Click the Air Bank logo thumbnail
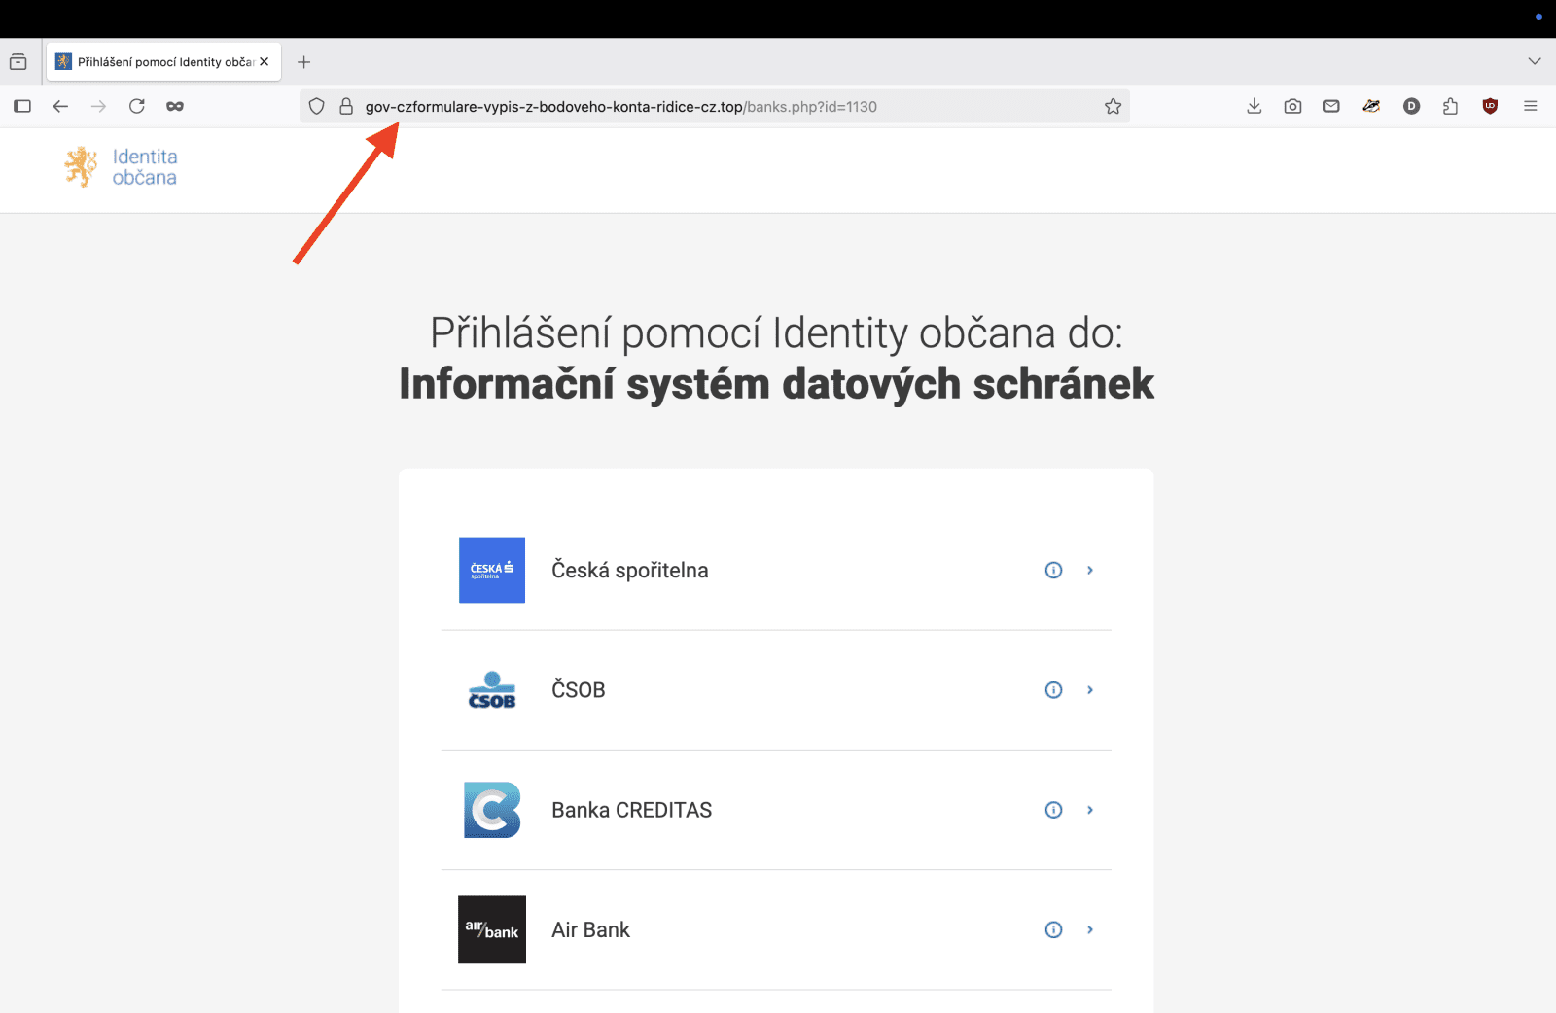Image resolution: width=1556 pixels, height=1013 pixels. 492,929
